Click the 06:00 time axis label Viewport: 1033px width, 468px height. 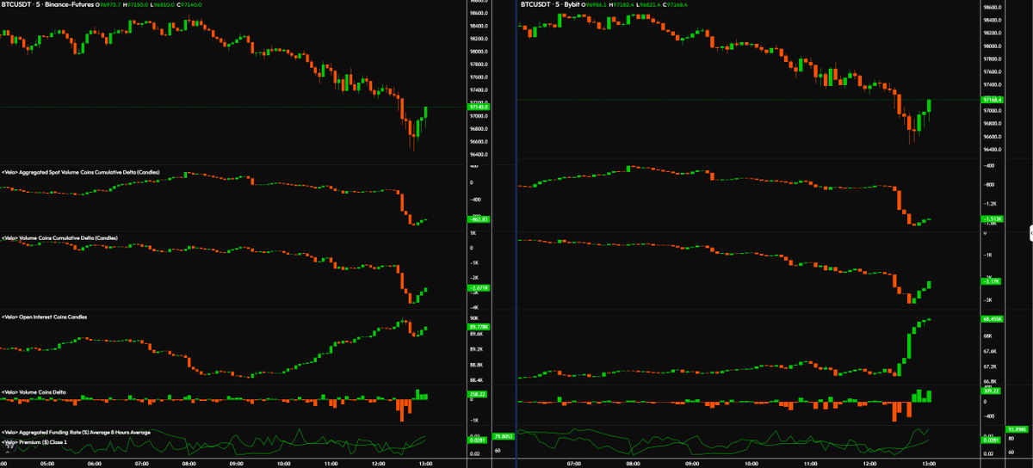pyautogui.click(x=96, y=463)
